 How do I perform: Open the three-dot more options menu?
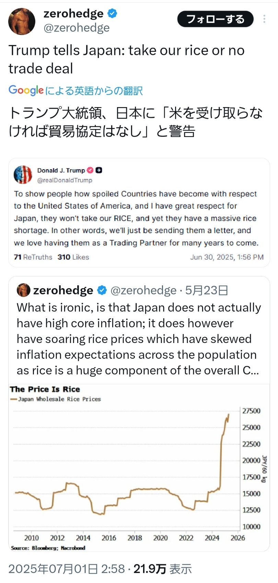(x=264, y=19)
